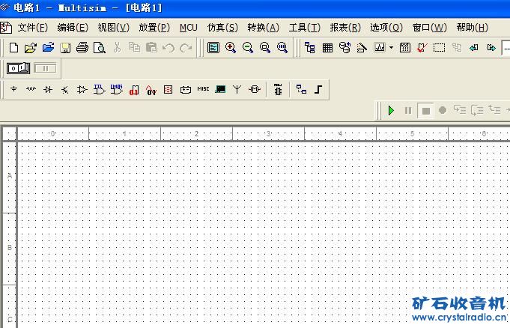Cut selection with the scissors icon
The image size is (510, 328).
[117, 47]
